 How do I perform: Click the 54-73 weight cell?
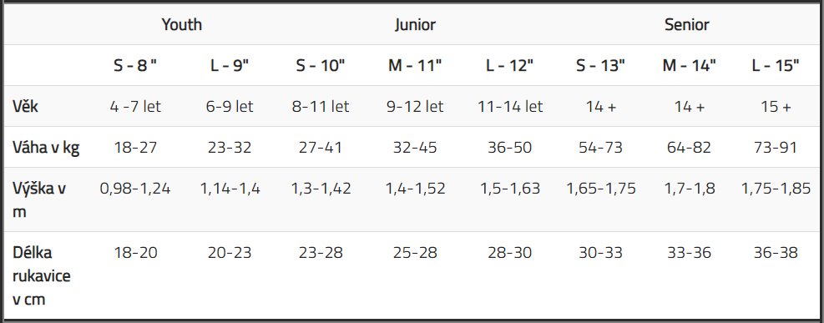600,148
